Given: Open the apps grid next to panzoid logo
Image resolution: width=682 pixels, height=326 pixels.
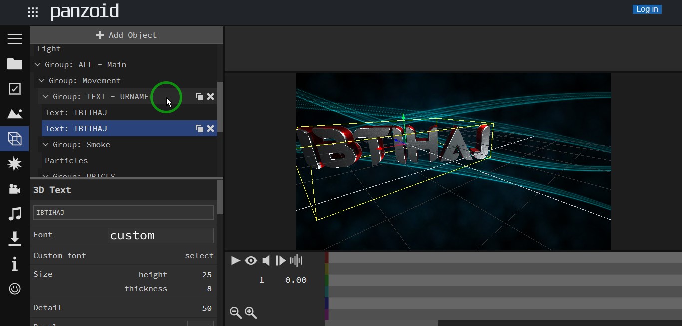Looking at the screenshot, I should pos(32,12).
